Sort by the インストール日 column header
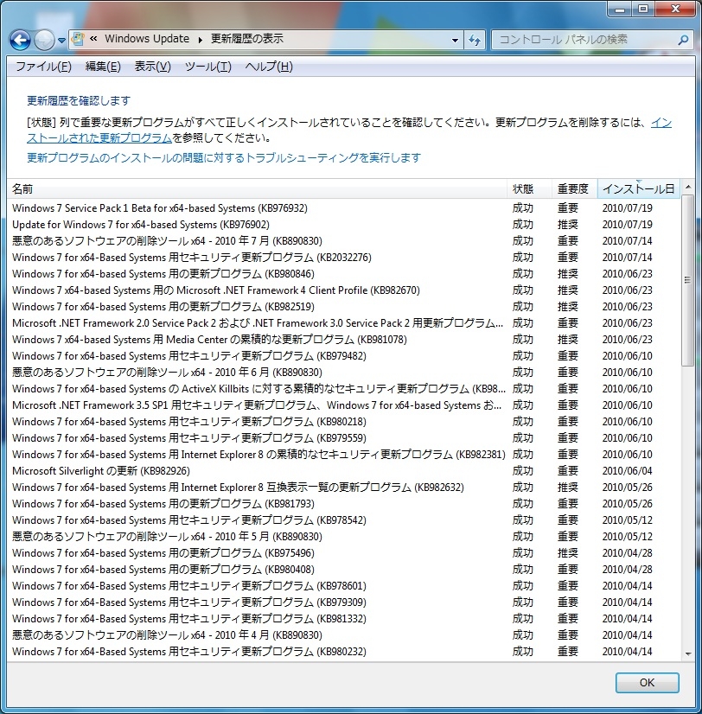702x714 pixels. pyautogui.click(x=639, y=189)
